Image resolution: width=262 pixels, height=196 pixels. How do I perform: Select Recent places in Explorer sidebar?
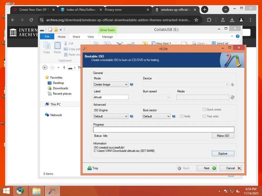click(x=60, y=94)
